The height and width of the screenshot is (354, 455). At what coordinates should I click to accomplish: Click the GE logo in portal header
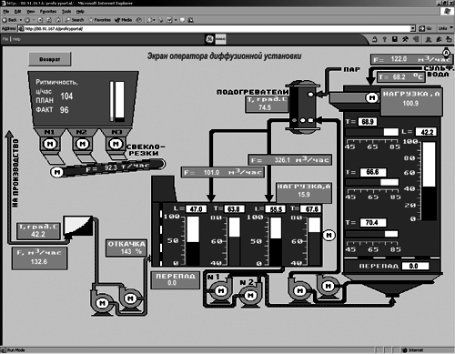[x=209, y=39]
